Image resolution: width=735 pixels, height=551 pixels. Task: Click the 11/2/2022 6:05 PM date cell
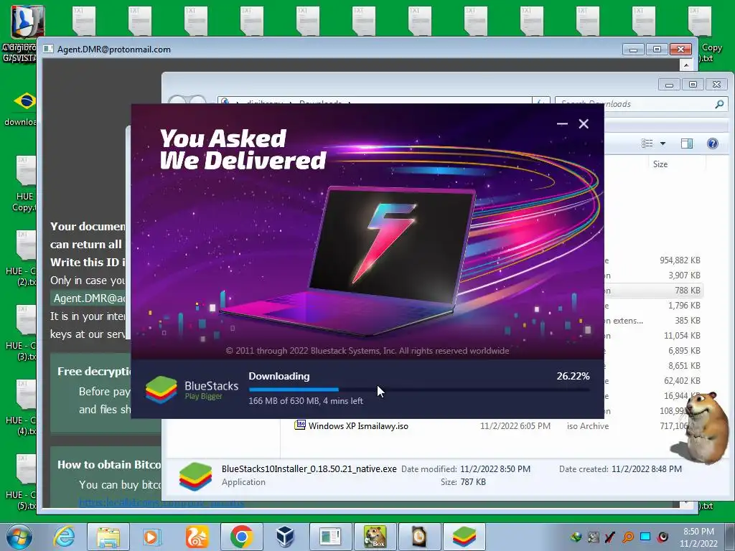pos(515,426)
